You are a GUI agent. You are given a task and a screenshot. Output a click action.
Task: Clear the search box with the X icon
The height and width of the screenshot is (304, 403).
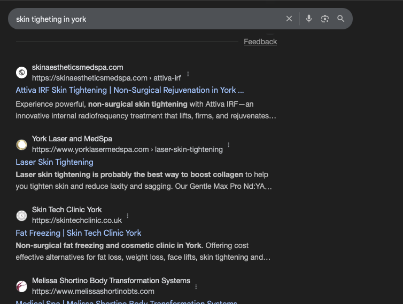289,19
